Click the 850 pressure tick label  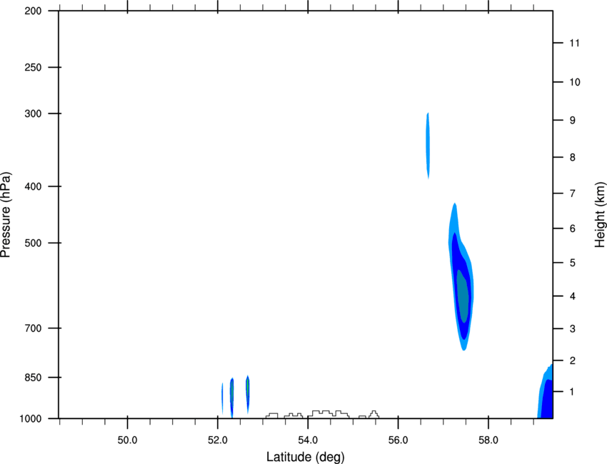click(x=33, y=378)
